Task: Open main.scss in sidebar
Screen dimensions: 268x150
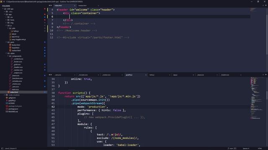Action: (x=15, y=89)
